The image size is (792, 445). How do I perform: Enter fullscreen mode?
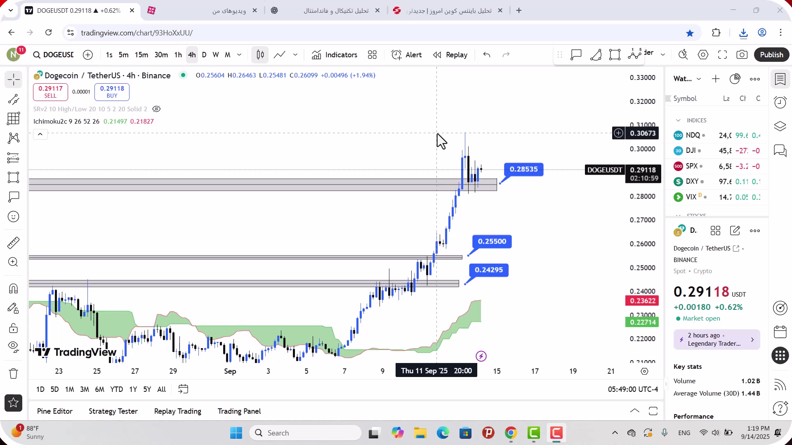click(x=722, y=55)
